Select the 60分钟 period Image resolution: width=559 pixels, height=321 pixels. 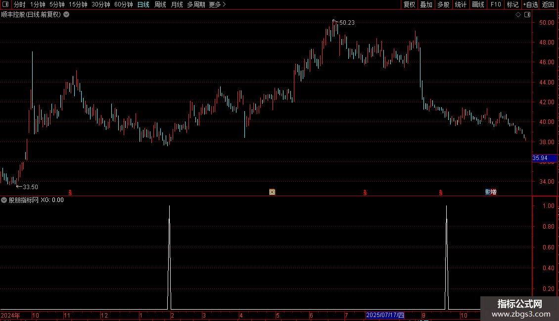124,4
